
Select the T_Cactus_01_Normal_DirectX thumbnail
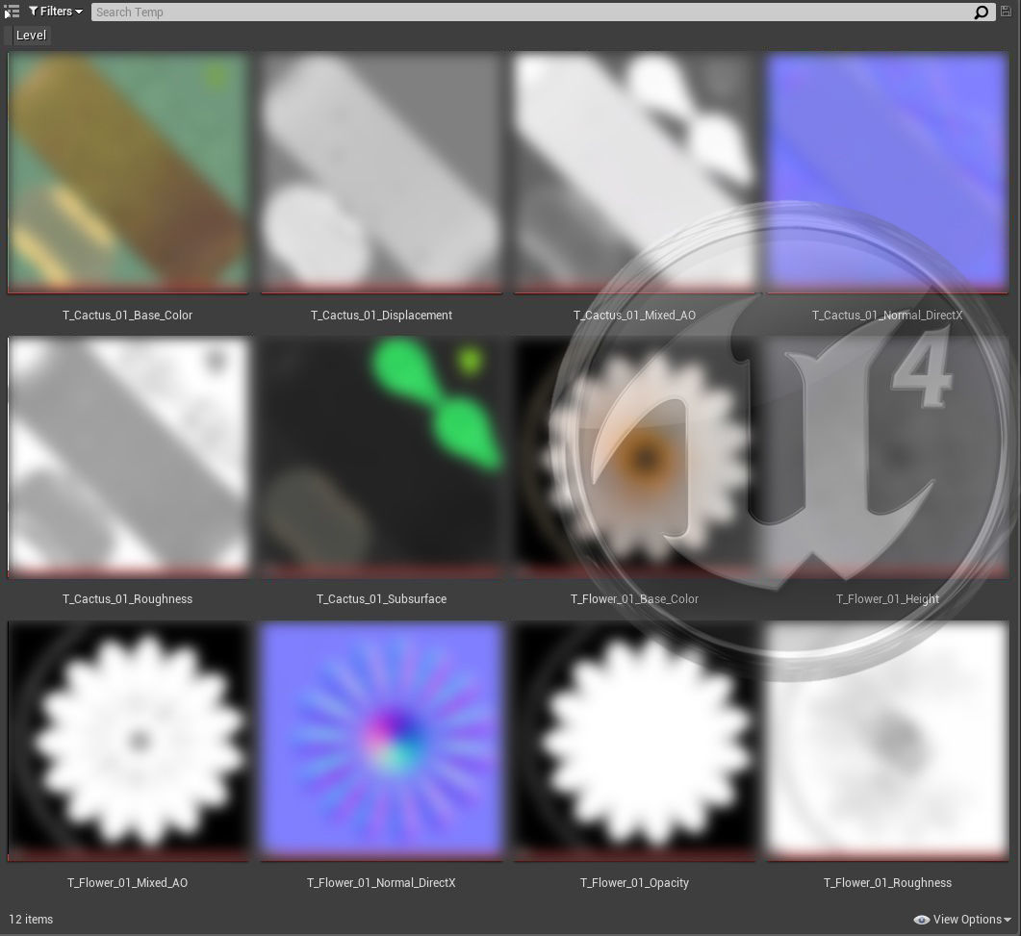click(887, 172)
